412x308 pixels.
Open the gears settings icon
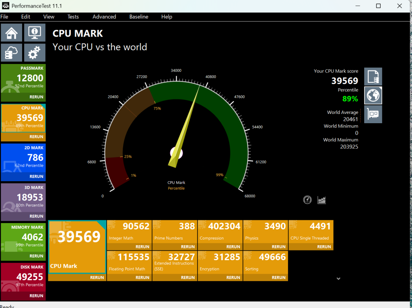tap(35, 53)
